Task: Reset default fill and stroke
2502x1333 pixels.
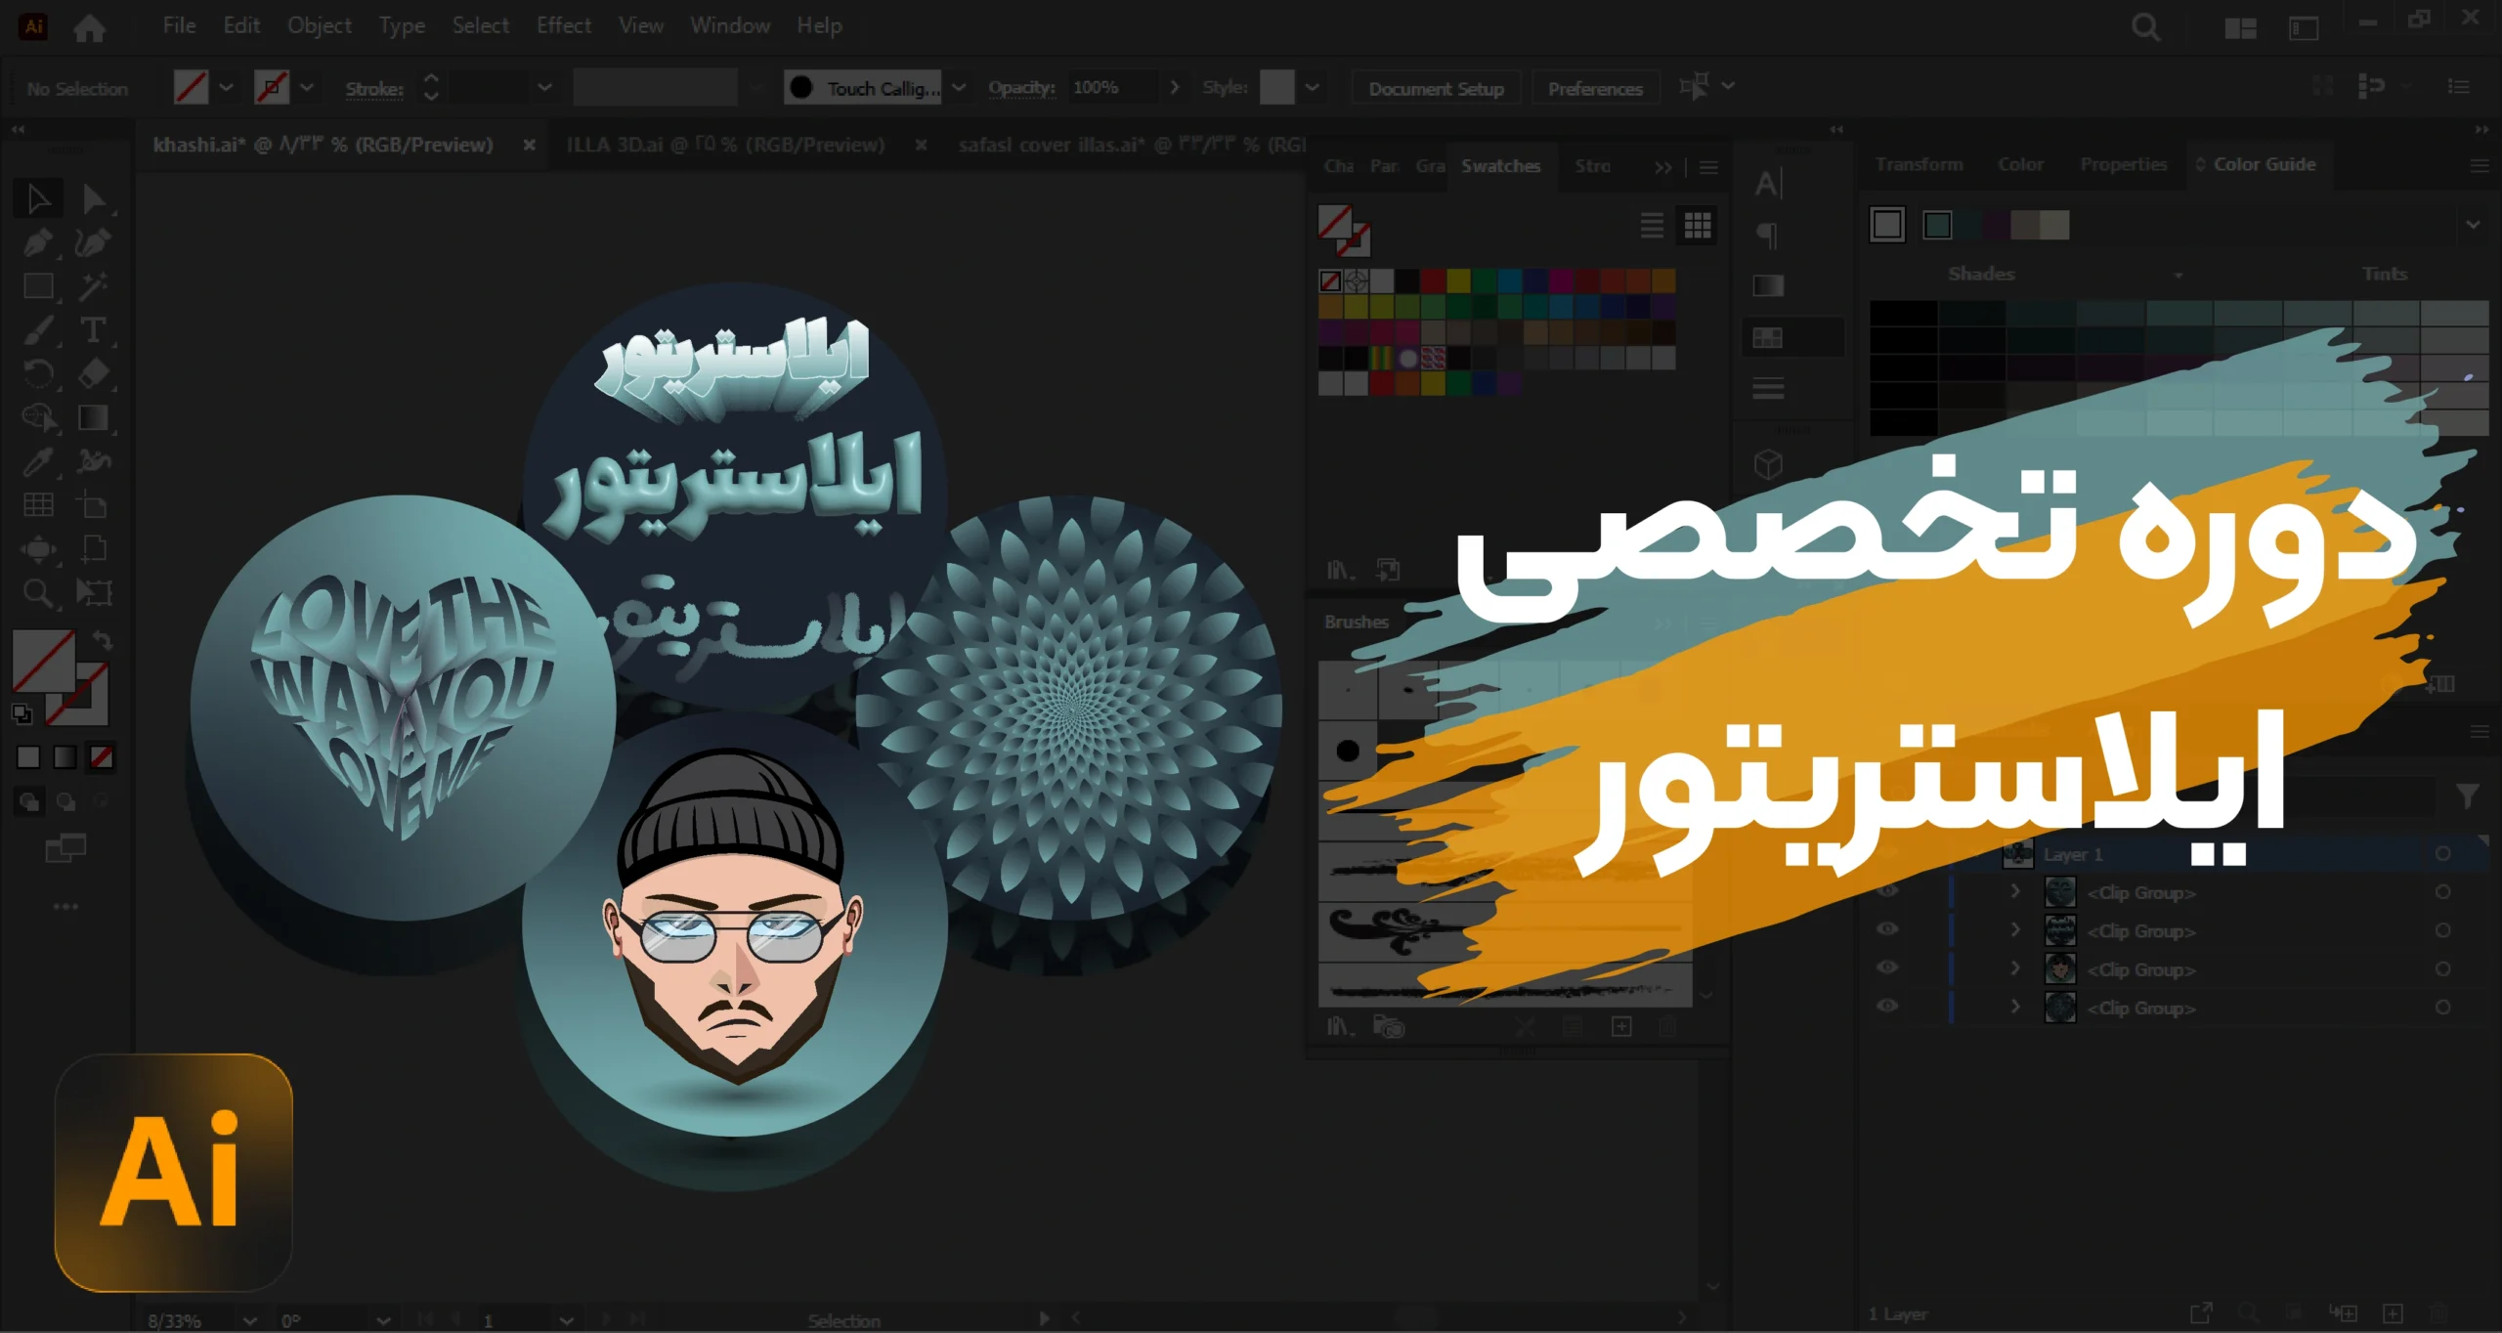Action: coord(22,713)
